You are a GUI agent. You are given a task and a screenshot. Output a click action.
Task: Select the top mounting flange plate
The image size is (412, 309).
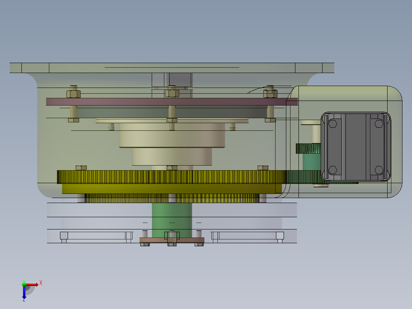click(172, 68)
